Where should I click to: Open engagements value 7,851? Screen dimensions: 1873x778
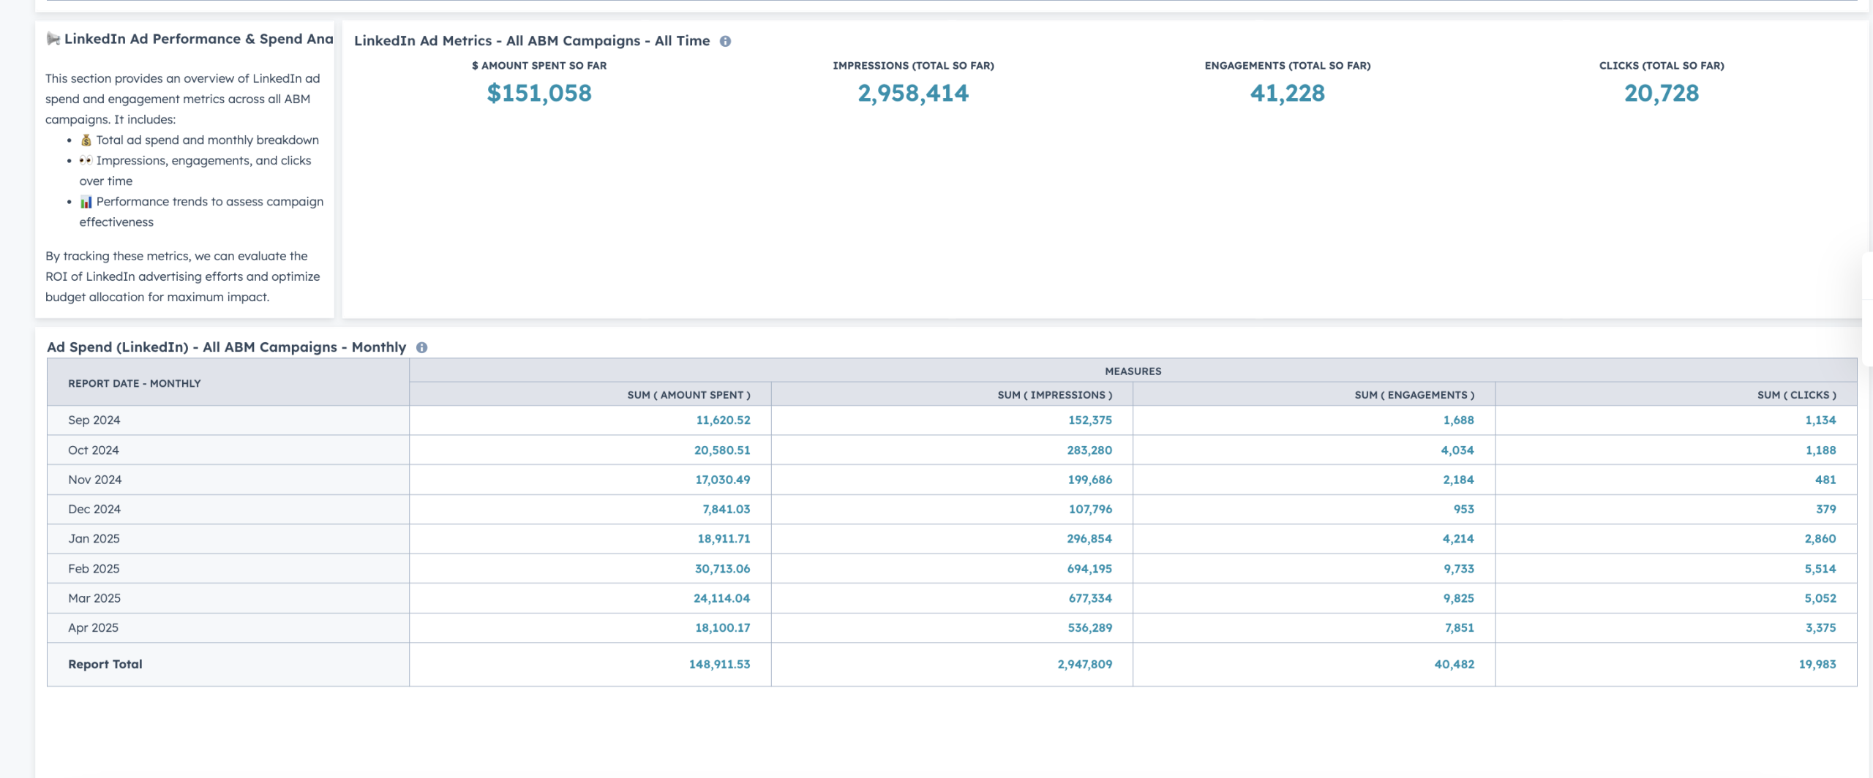pyautogui.click(x=1460, y=627)
